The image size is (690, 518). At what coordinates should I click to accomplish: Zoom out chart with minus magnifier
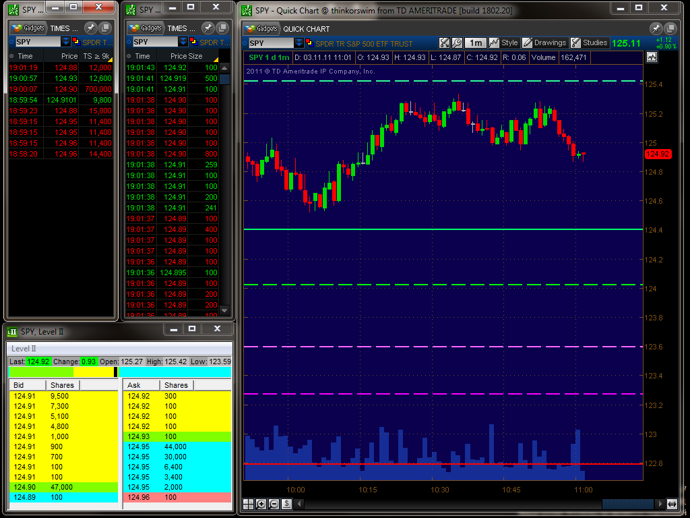tap(274, 503)
